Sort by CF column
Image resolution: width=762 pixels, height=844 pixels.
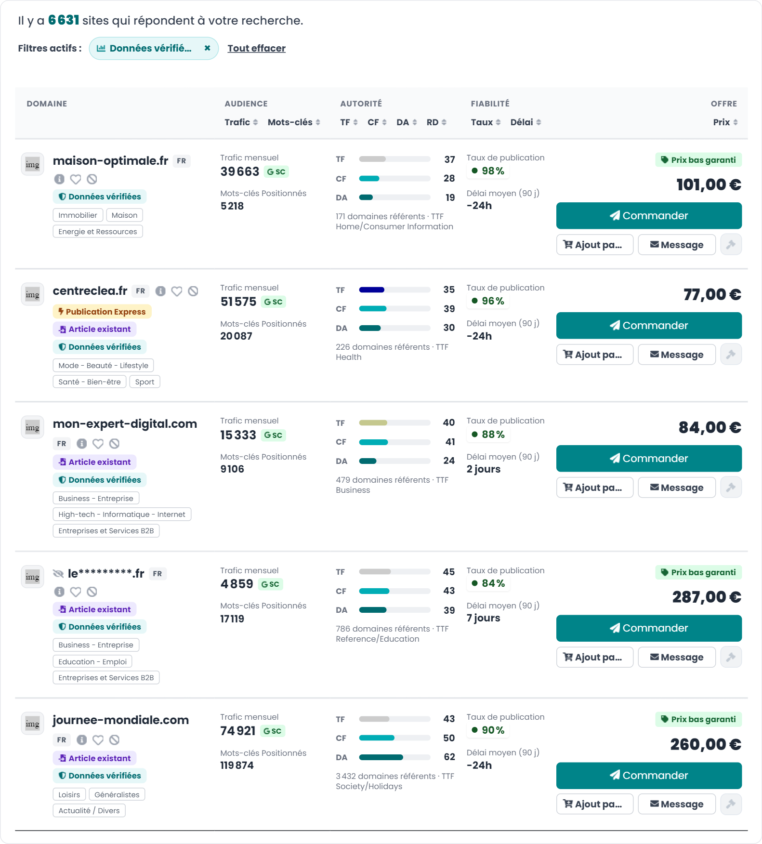pos(377,122)
